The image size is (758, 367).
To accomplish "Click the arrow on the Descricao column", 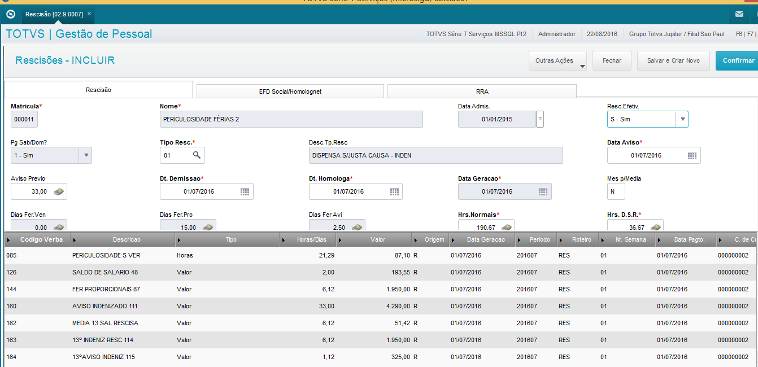I will point(75,240).
